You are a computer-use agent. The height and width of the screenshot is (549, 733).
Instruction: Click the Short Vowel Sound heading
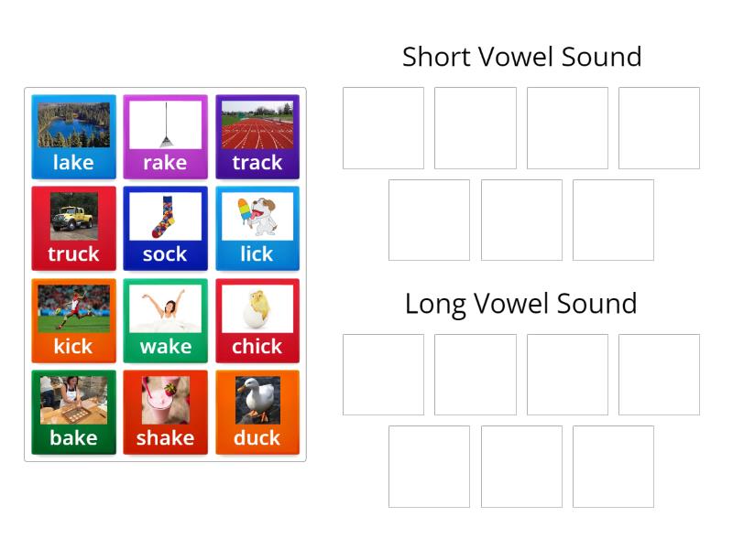521,57
